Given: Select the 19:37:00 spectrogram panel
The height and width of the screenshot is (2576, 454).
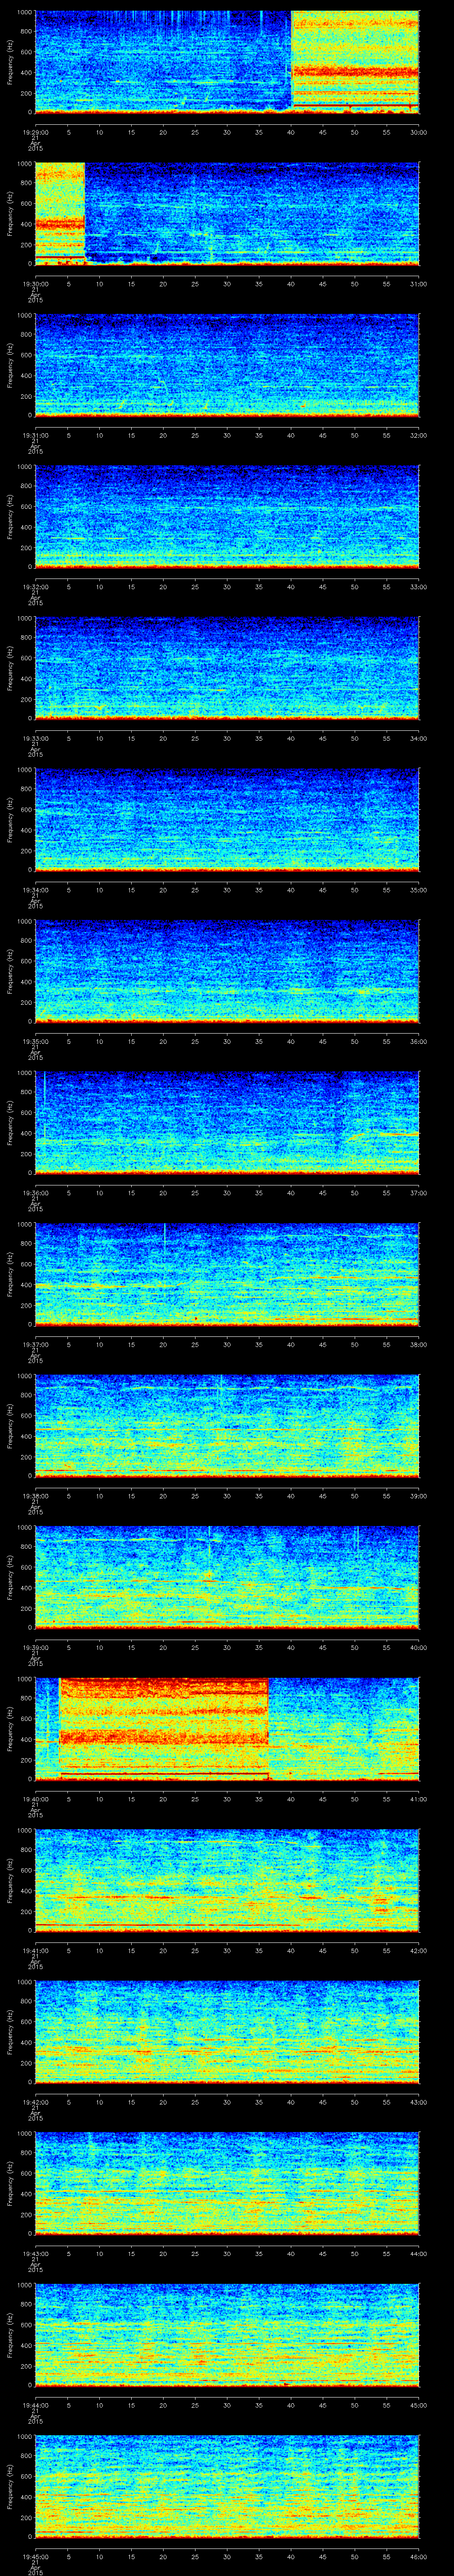Looking at the screenshot, I should [227, 1274].
